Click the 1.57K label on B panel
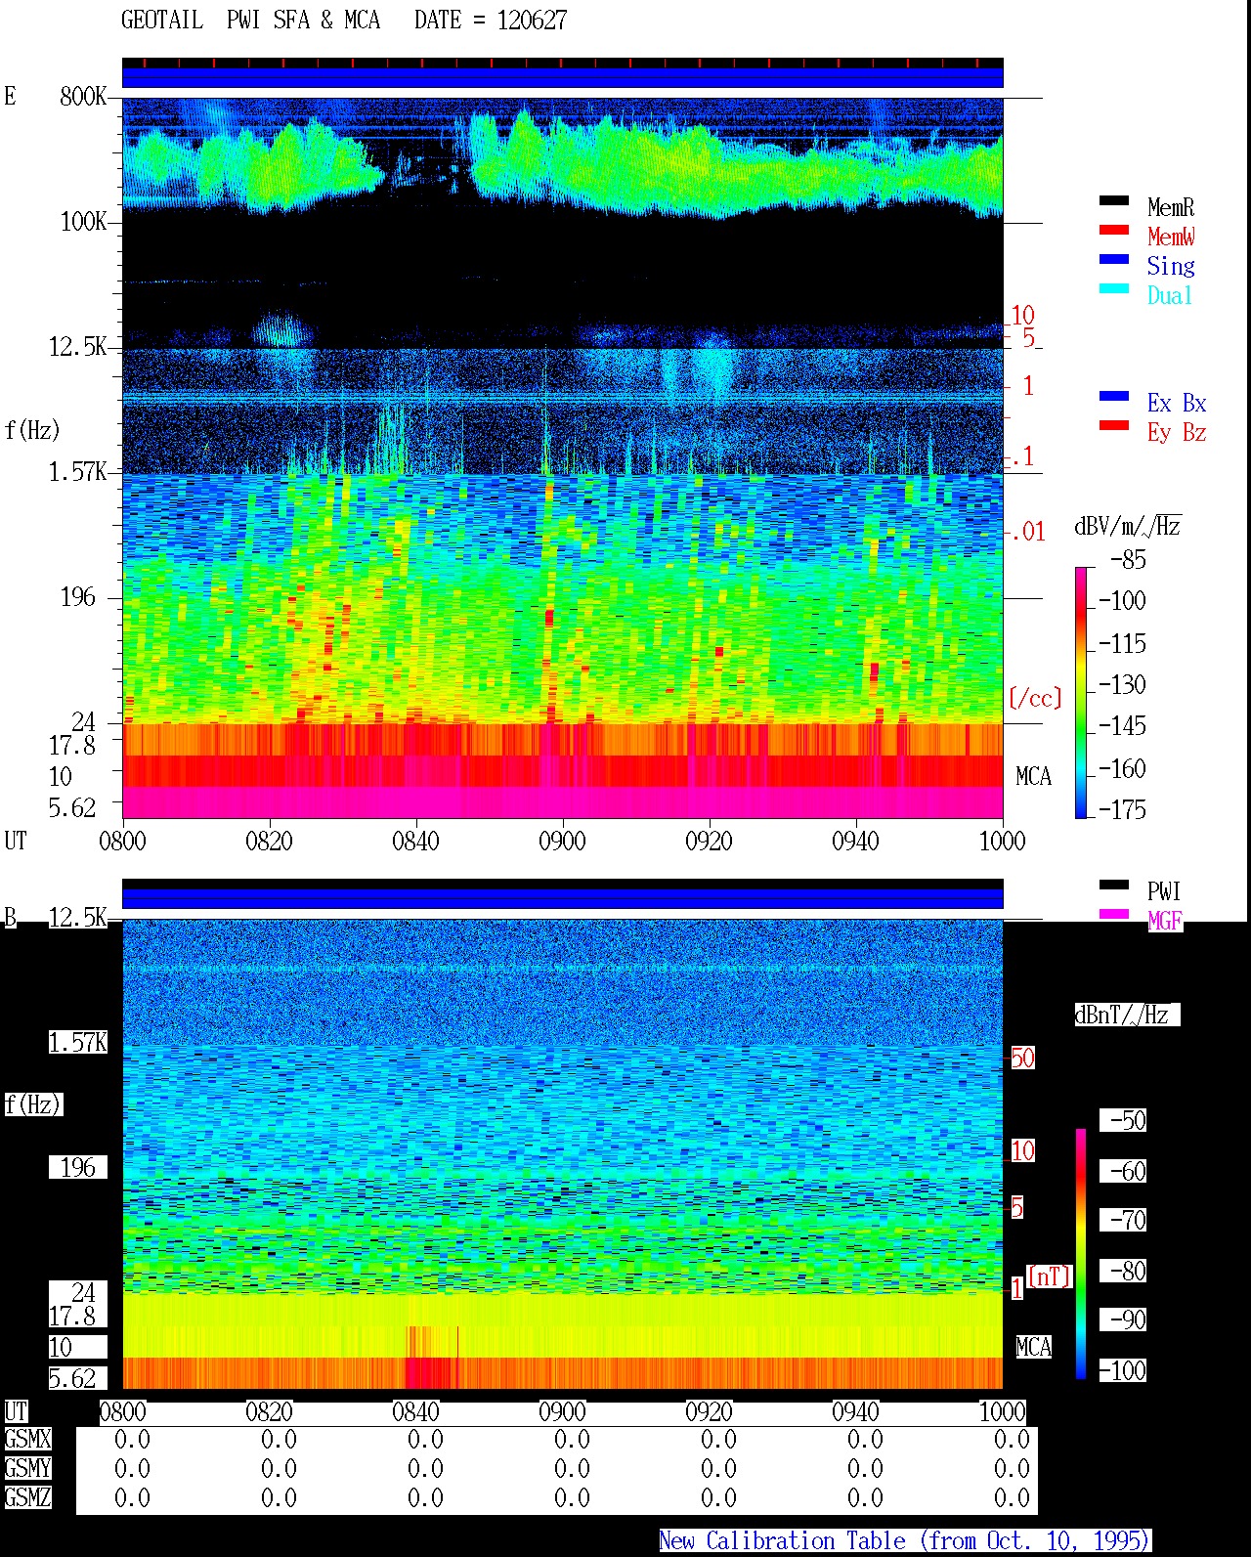Screen dimensions: 1251x1557 (x=78, y=1043)
